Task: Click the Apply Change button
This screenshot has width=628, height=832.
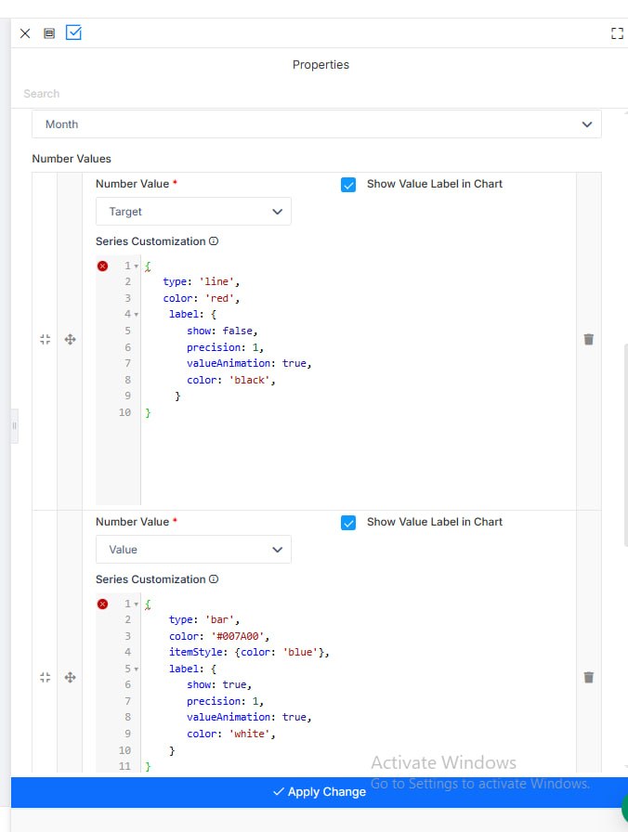Action: click(x=320, y=792)
